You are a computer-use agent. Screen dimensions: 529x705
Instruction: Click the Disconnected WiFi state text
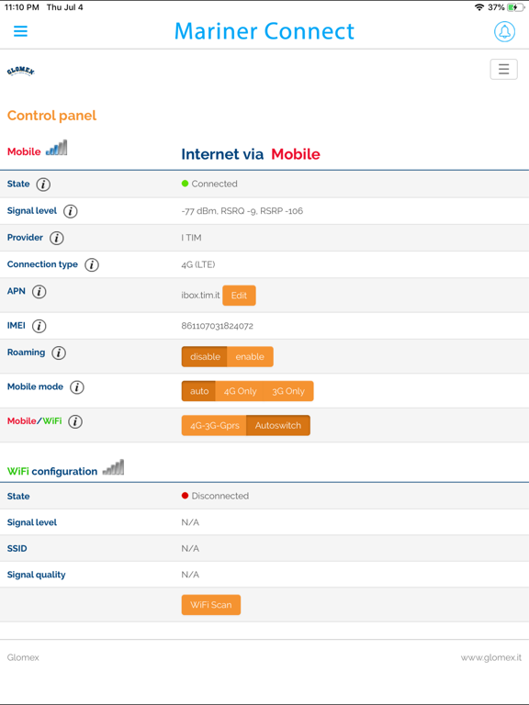[220, 496]
